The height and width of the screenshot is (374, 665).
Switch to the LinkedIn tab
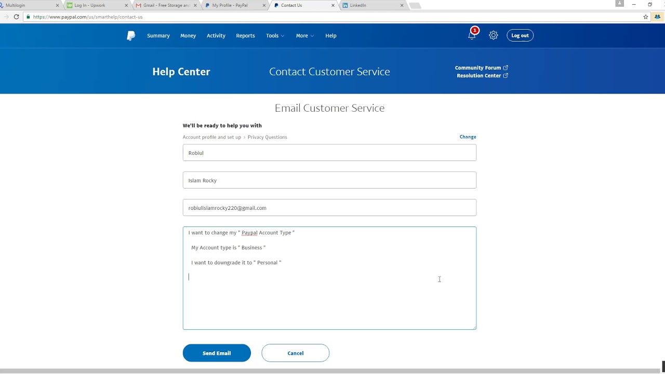coord(371,5)
